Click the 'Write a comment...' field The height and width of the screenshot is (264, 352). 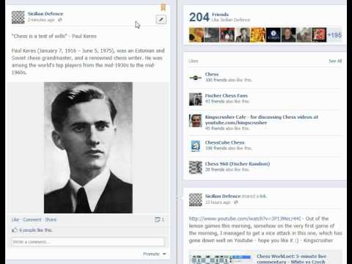pos(88,242)
